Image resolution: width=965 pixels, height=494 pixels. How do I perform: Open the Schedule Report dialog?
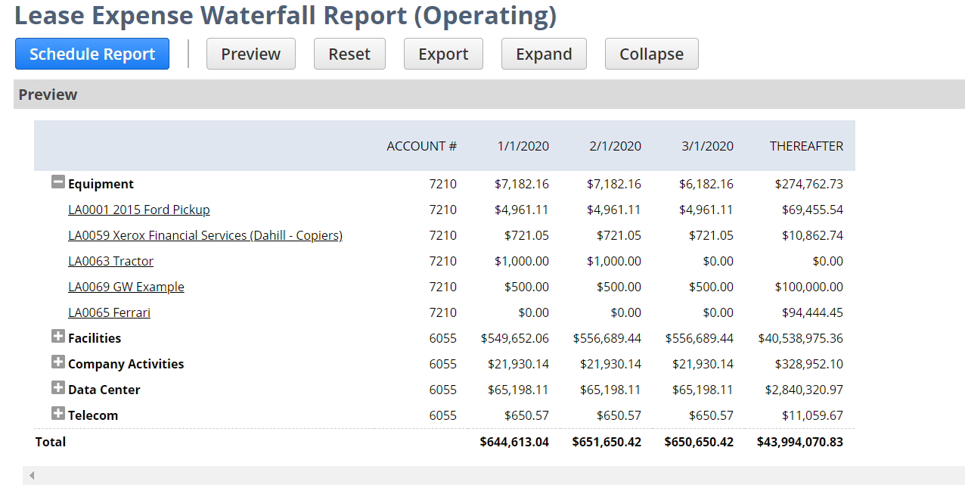pos(92,54)
